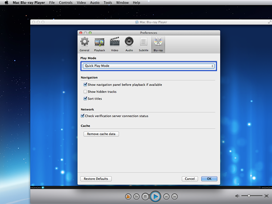
Task: Open the Audio menu in menu bar
Action: pyautogui.click(x=95, y=3)
